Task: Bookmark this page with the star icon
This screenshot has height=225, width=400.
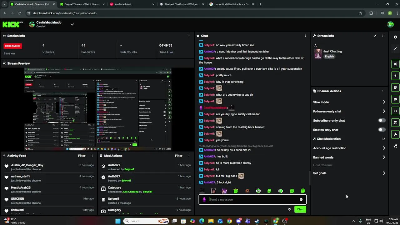Action: pos(360,13)
